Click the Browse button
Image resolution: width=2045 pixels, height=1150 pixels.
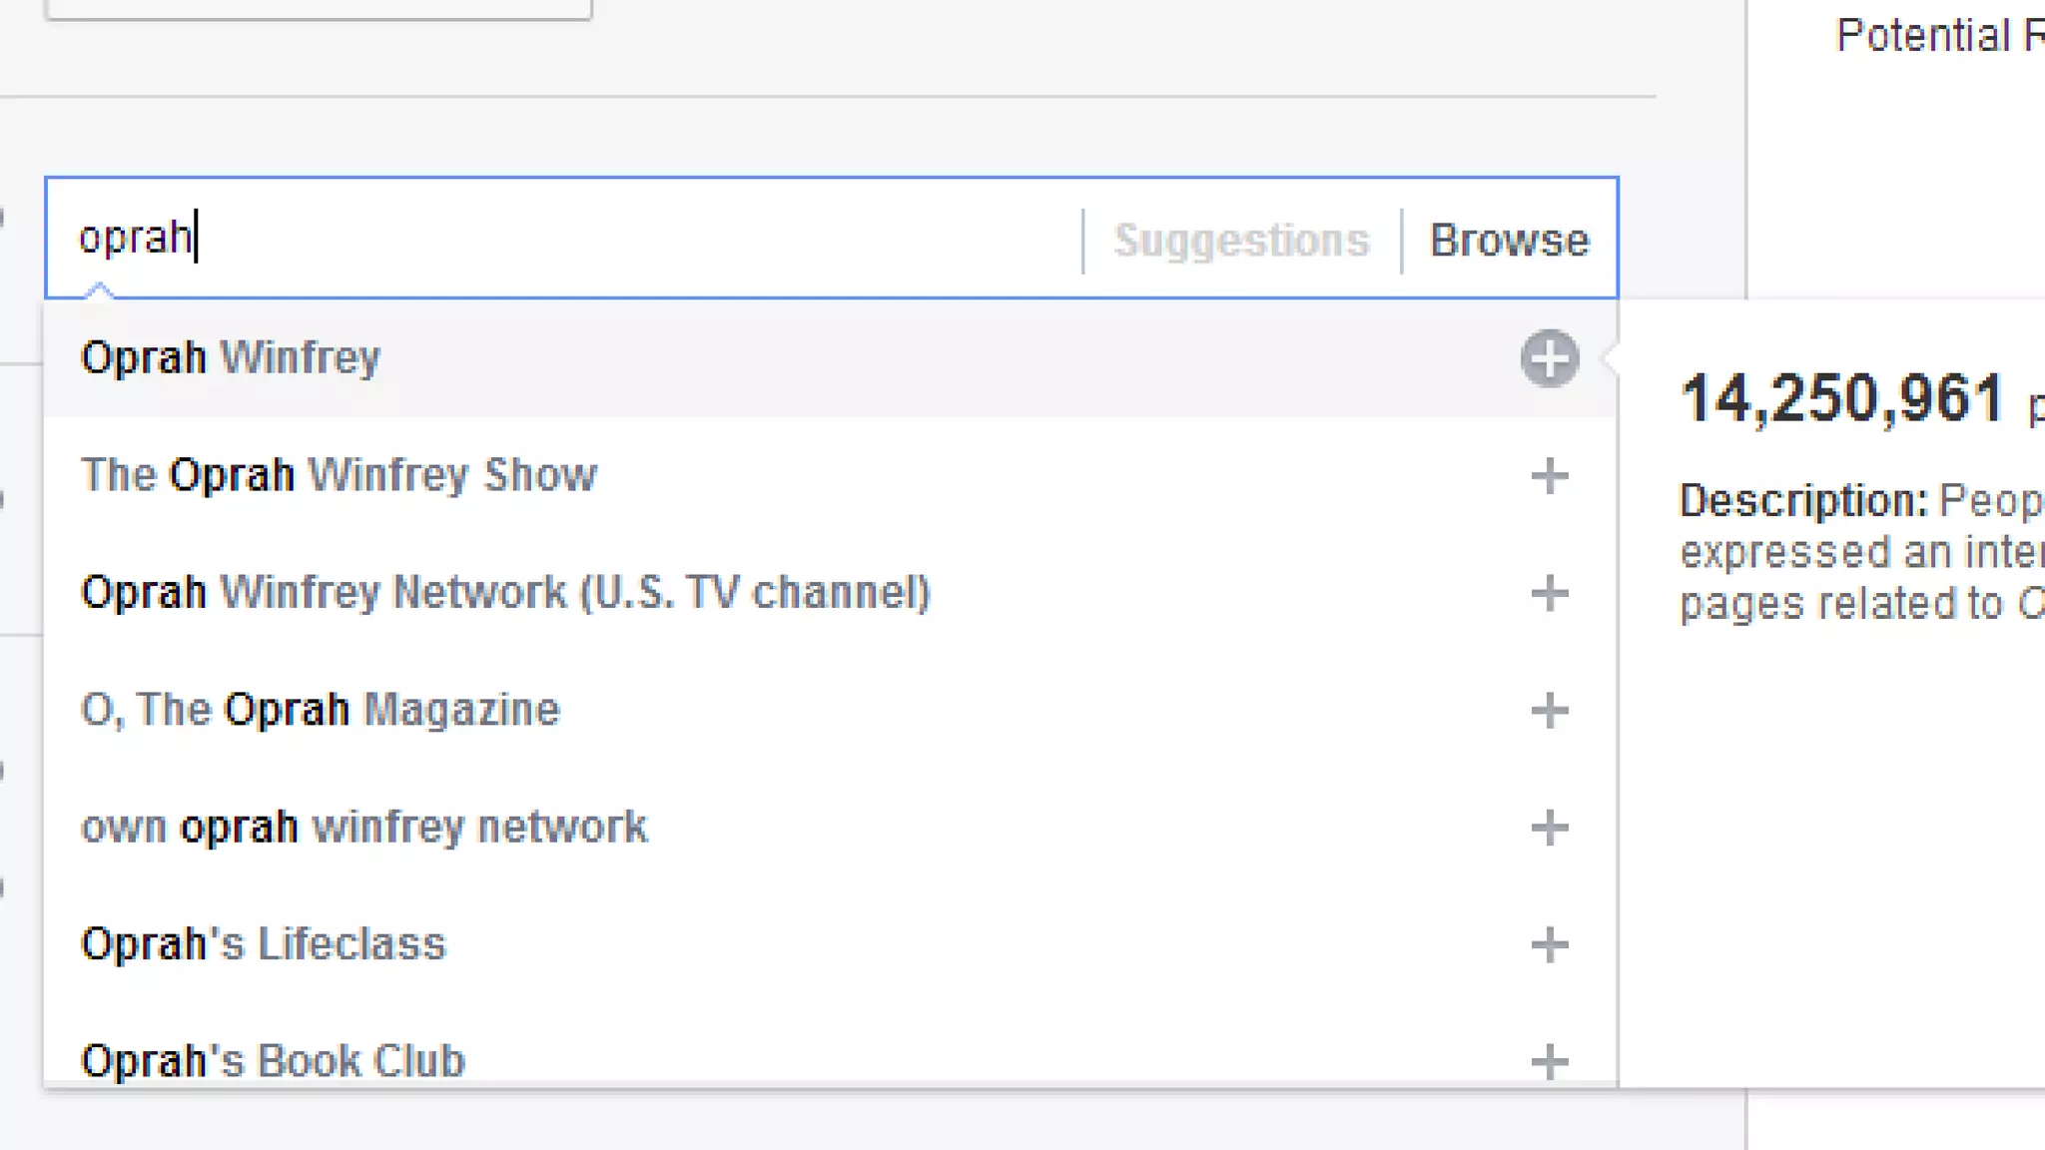1509,241
